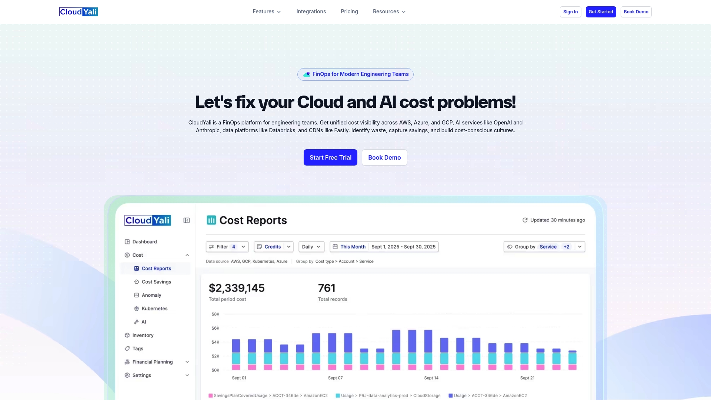Click the calendar icon by This Month
The image size is (711, 400).
click(335, 247)
